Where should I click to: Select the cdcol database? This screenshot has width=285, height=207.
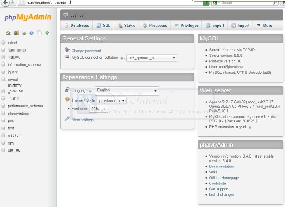pos(12,43)
